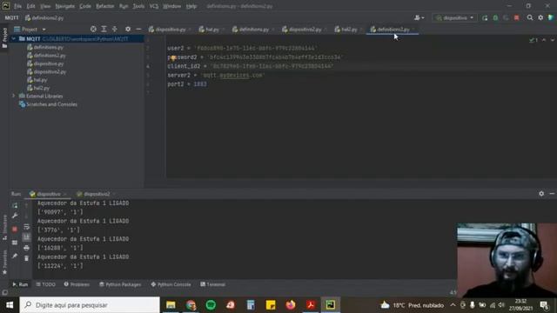Image resolution: width=557 pixels, height=313 pixels.
Task: Click the Select Opened File target icon
Action: 93,29
